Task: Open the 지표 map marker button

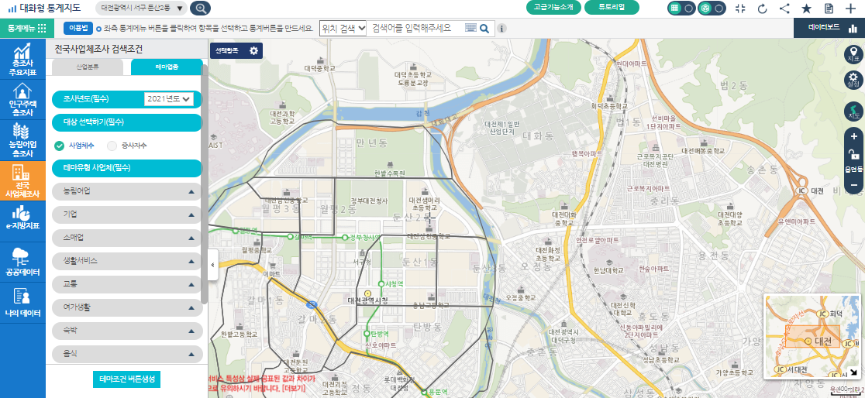Action: (x=853, y=54)
